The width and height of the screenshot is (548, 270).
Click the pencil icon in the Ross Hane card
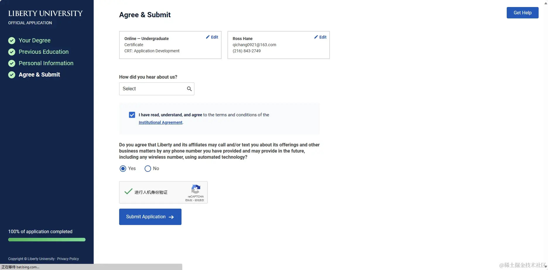coord(316,37)
